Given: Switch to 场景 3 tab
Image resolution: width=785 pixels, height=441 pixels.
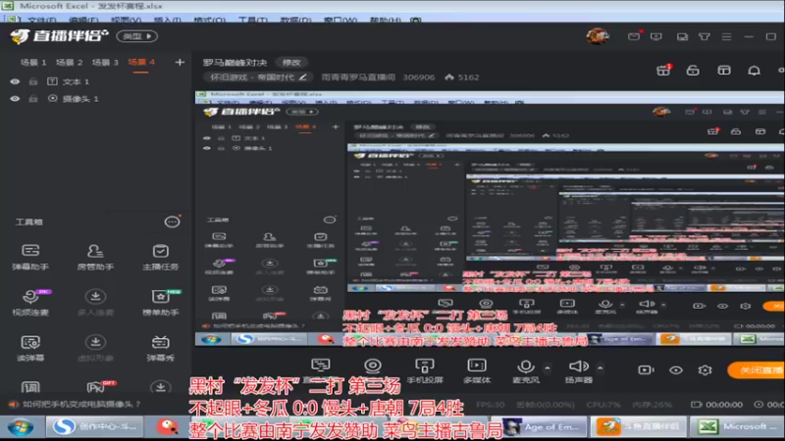Looking at the screenshot, I should click(x=105, y=63).
